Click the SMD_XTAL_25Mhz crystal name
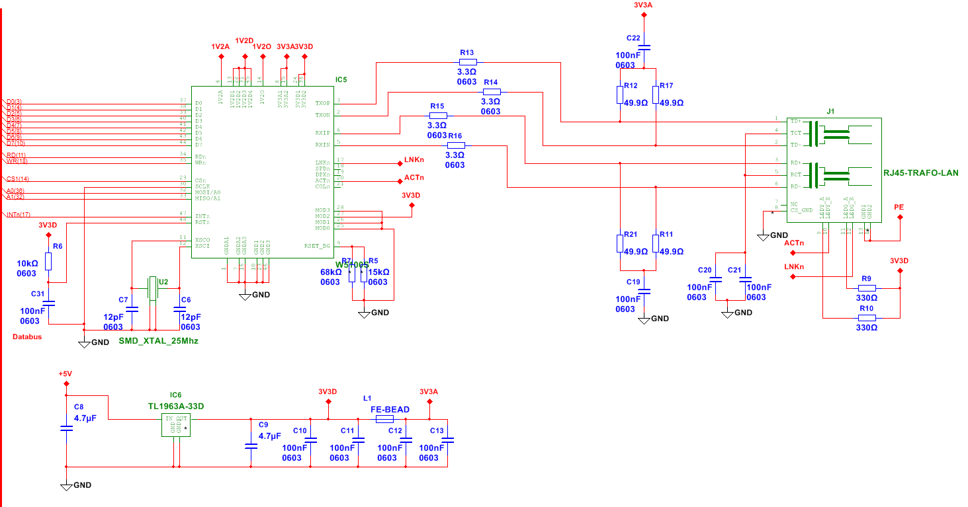The image size is (968, 507). pyautogui.click(x=159, y=341)
